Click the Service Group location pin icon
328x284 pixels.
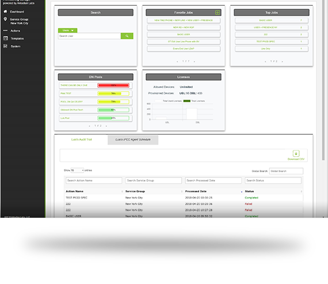5,19
